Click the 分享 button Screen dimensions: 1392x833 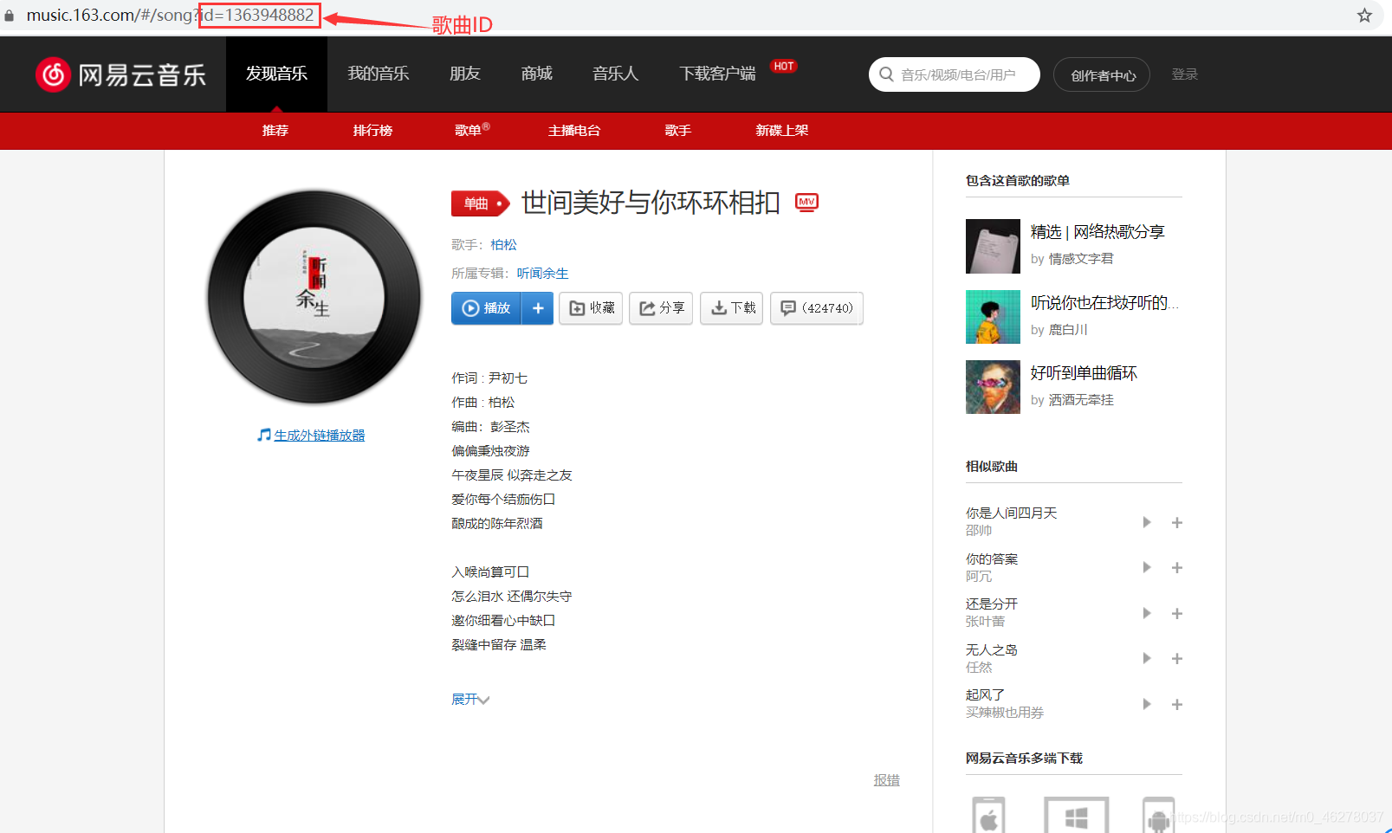tap(661, 308)
